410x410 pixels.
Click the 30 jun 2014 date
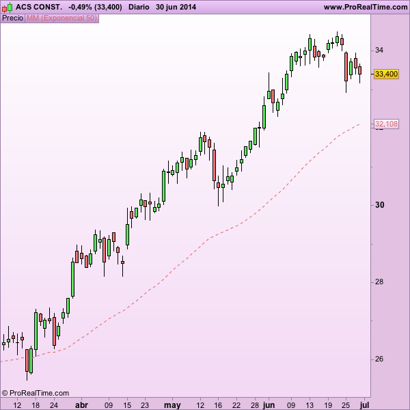[176, 7]
